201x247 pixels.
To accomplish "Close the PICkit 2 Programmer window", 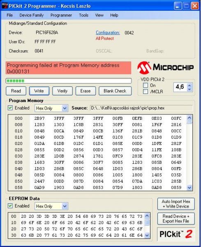I will coord(195,6).
